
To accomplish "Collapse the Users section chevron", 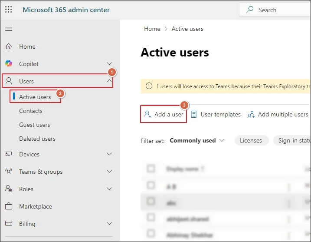I will coord(109,81).
